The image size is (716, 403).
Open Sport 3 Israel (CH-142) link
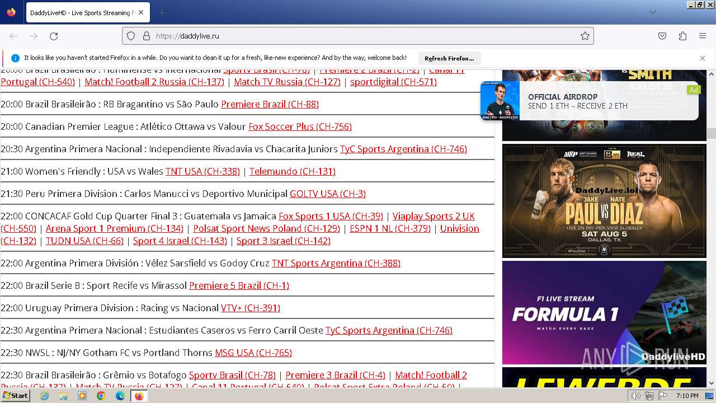point(284,241)
